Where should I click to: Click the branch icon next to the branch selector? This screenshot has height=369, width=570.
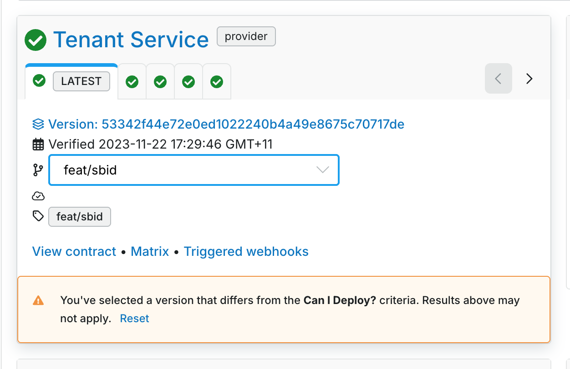38,170
